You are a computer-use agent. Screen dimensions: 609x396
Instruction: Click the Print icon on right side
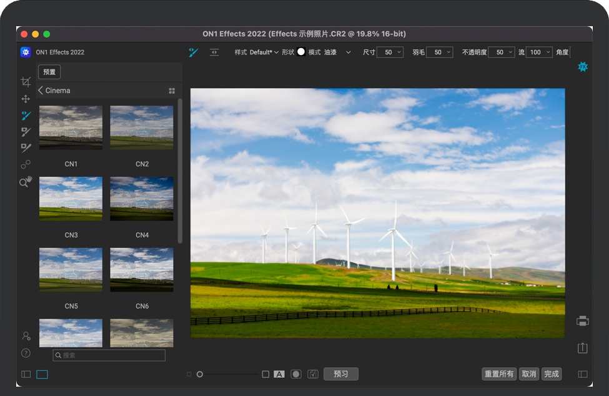click(582, 321)
